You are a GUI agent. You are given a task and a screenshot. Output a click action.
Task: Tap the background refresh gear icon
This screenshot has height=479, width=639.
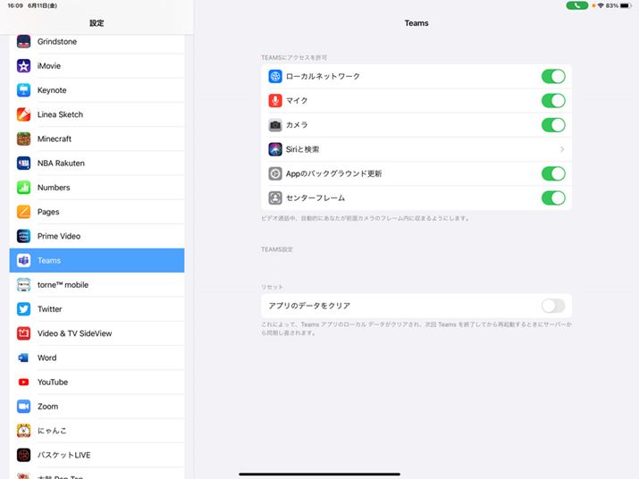click(x=275, y=173)
